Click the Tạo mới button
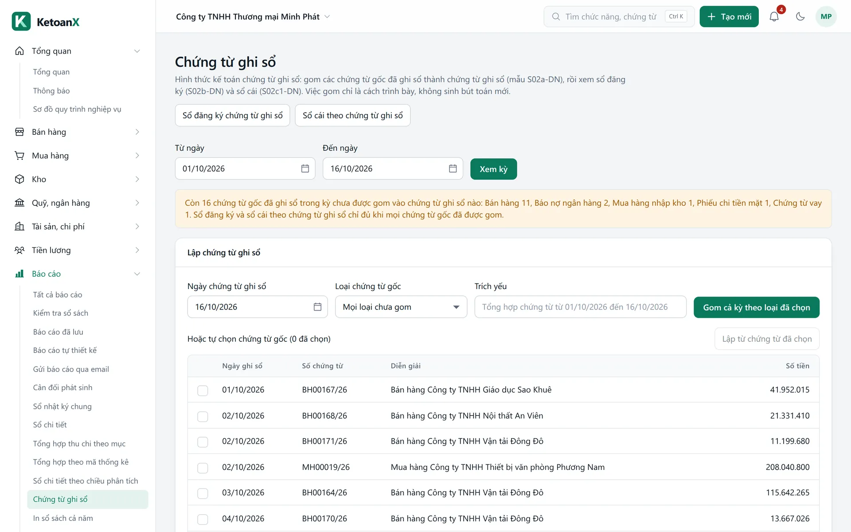 [x=729, y=17]
